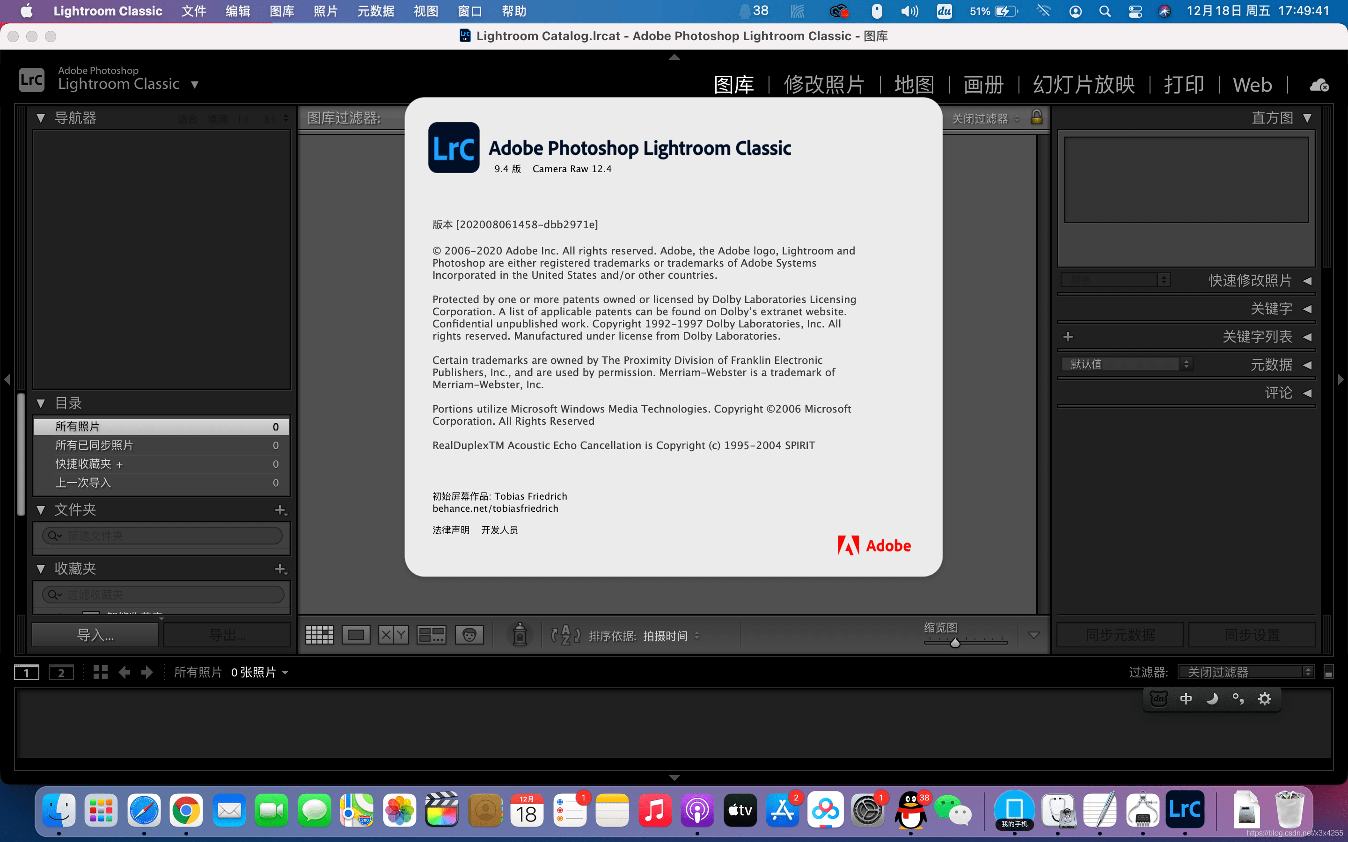Click 法律声明 link in About dialog
1348x842 pixels.
(451, 530)
